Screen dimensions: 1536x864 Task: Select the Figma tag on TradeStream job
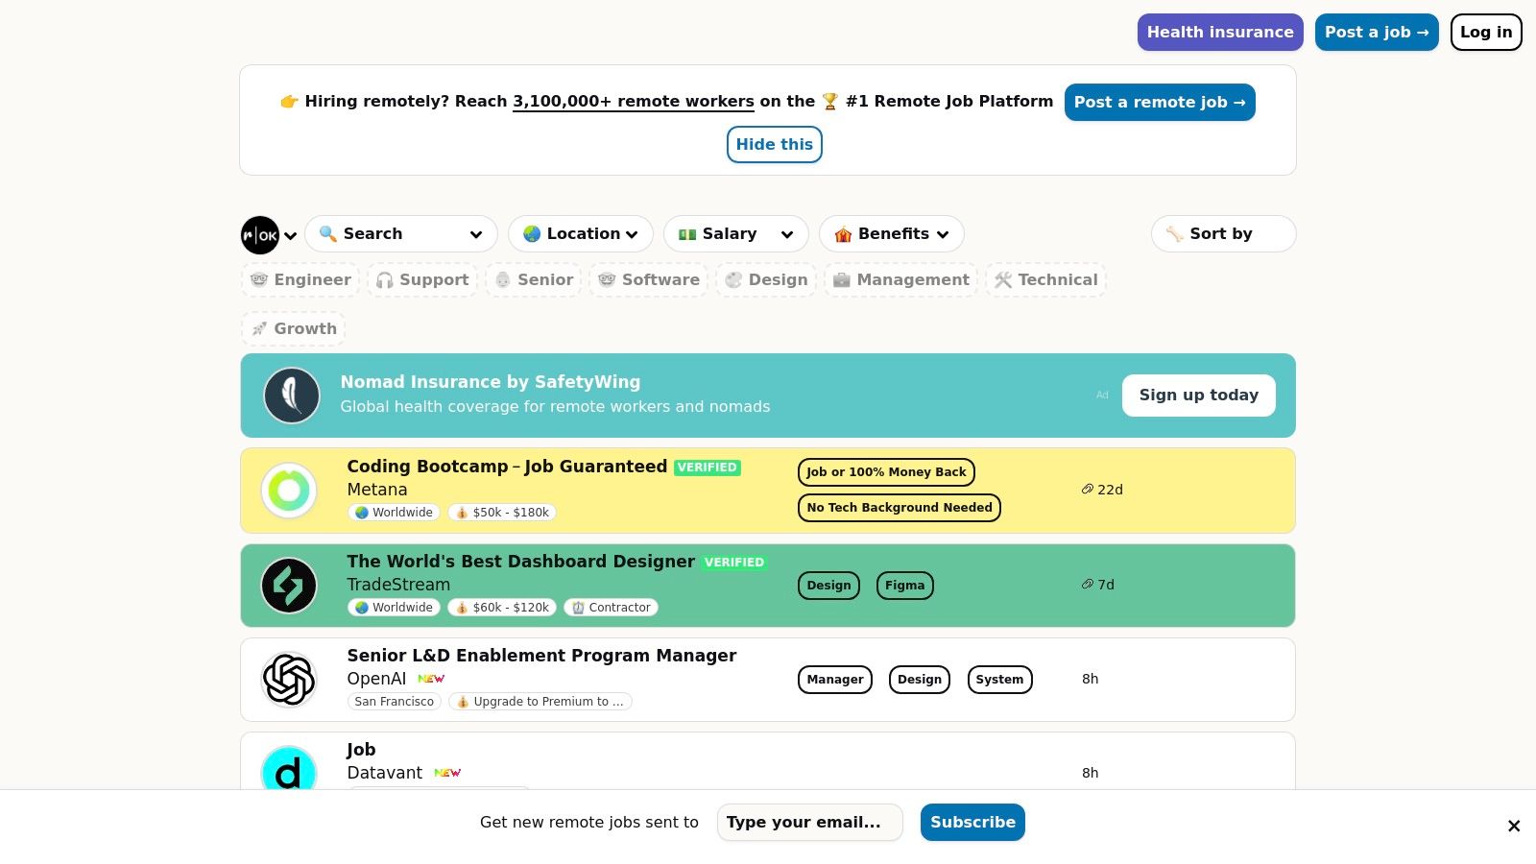click(904, 586)
